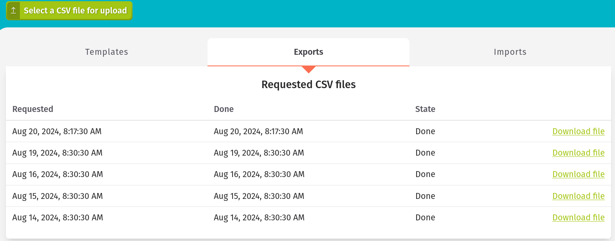The height and width of the screenshot is (241, 615).
Task: Click the Requested column header
Action: 33,109
